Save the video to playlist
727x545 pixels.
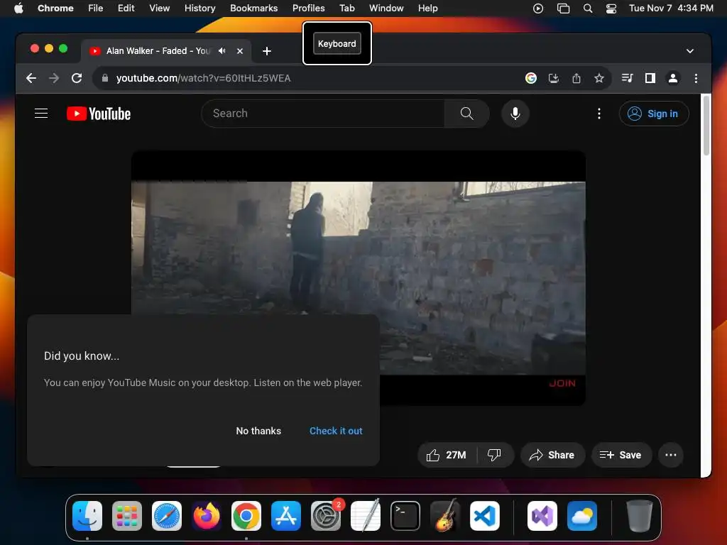pyautogui.click(x=621, y=455)
